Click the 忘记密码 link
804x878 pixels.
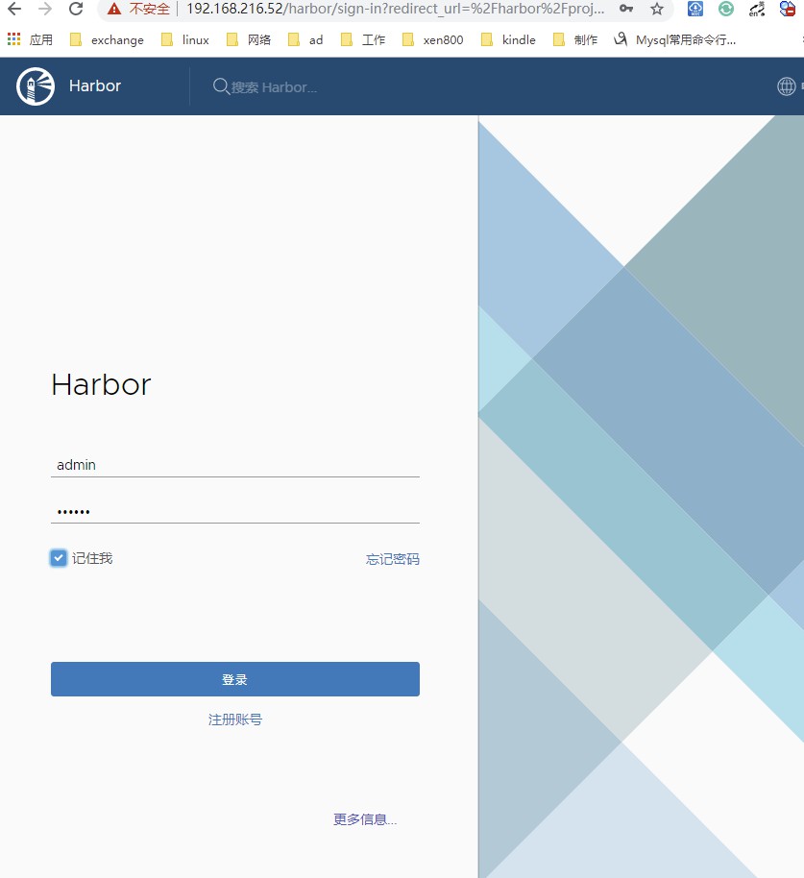(x=393, y=559)
